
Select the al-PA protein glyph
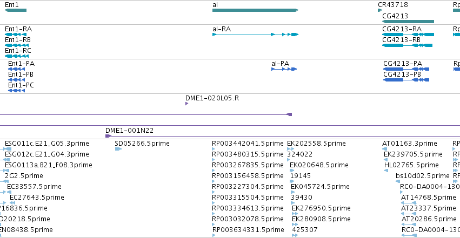[x=280, y=69]
